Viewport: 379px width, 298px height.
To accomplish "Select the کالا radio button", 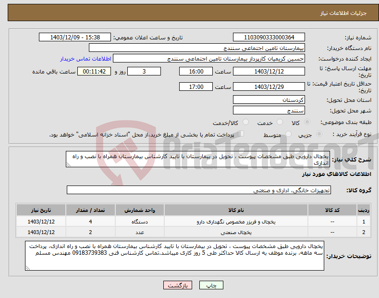I will click(x=307, y=122).
